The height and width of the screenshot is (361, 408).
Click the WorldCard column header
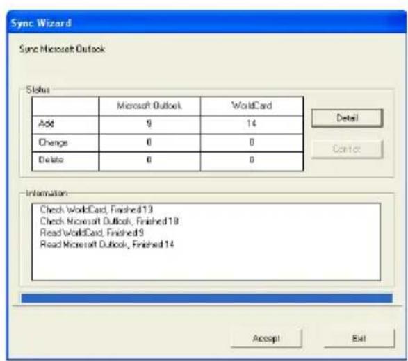click(x=252, y=106)
